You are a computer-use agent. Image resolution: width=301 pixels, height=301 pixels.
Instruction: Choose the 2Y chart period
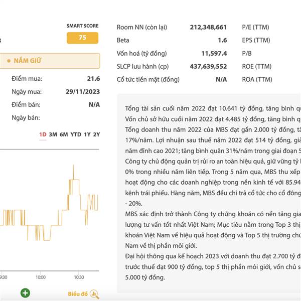(x=96, y=134)
